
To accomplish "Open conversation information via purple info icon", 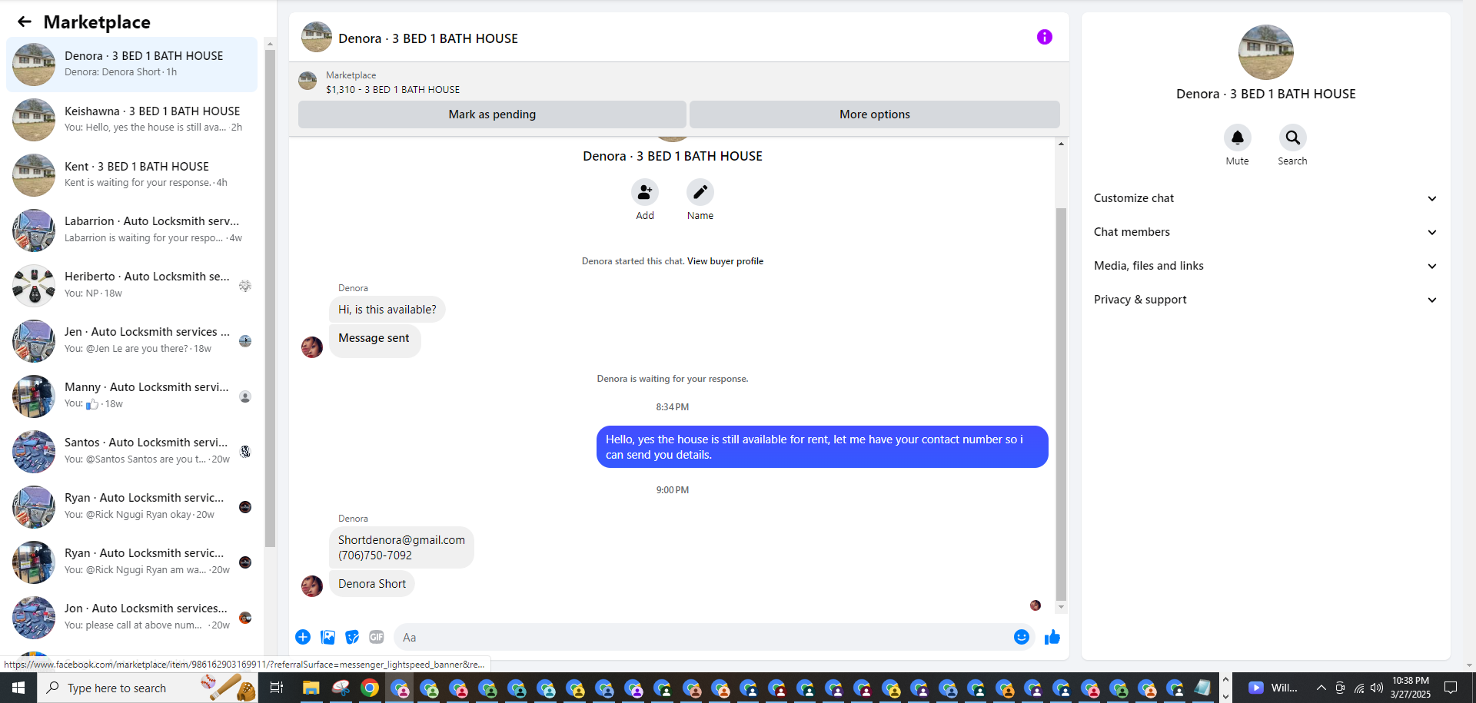I will [x=1044, y=37].
